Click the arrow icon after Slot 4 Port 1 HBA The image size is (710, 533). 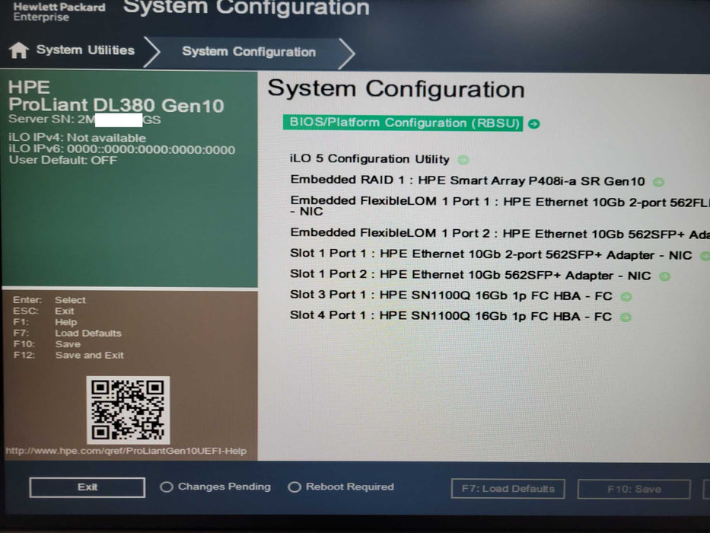click(x=626, y=318)
